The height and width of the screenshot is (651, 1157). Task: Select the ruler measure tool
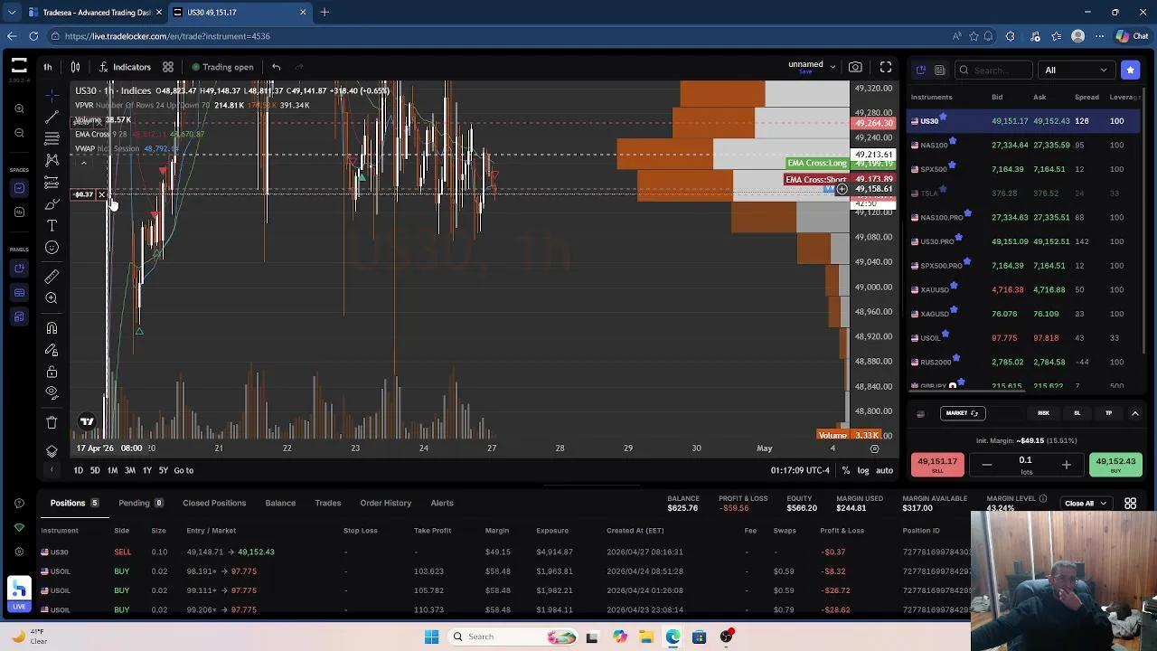(52, 276)
